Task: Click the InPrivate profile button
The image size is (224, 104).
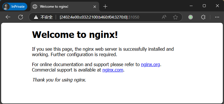Action: point(15,7)
